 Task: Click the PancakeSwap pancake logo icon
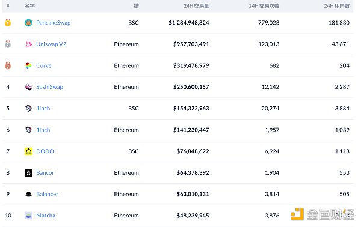(28, 23)
